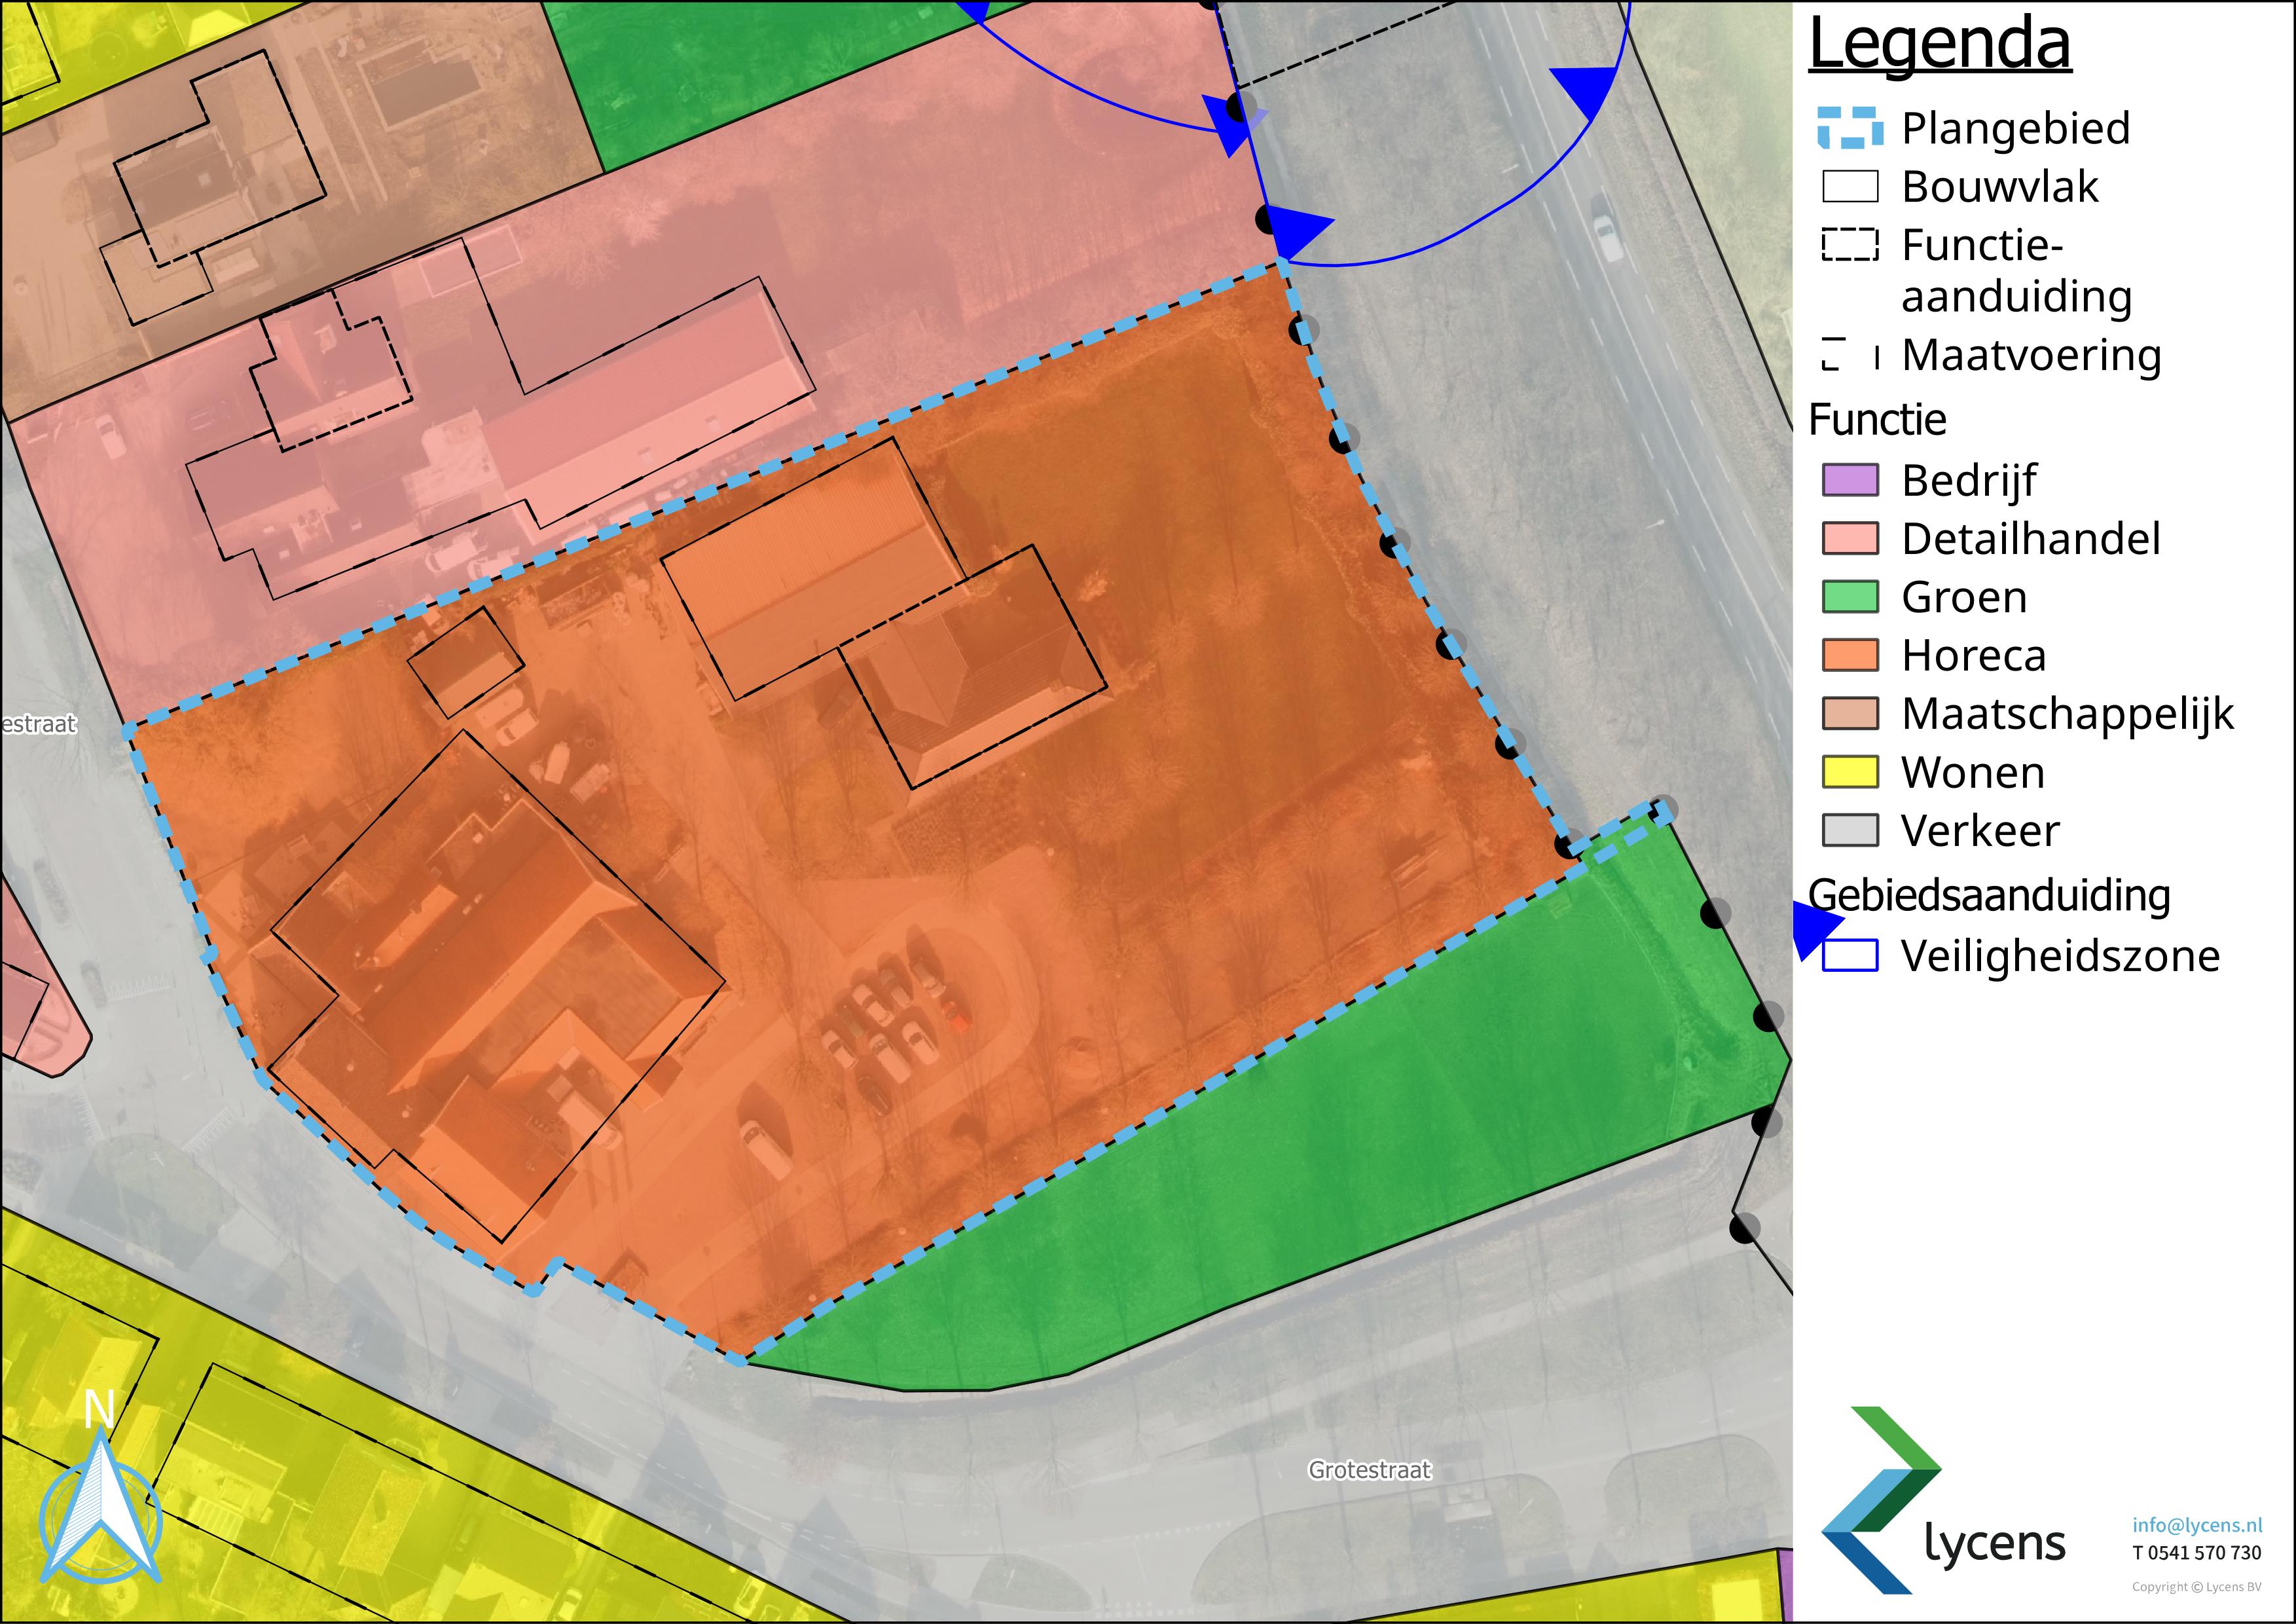Click the blue arrowhead beside Gebiedsaanduiding
This screenshot has width=2296, height=1624.
click(x=1814, y=930)
